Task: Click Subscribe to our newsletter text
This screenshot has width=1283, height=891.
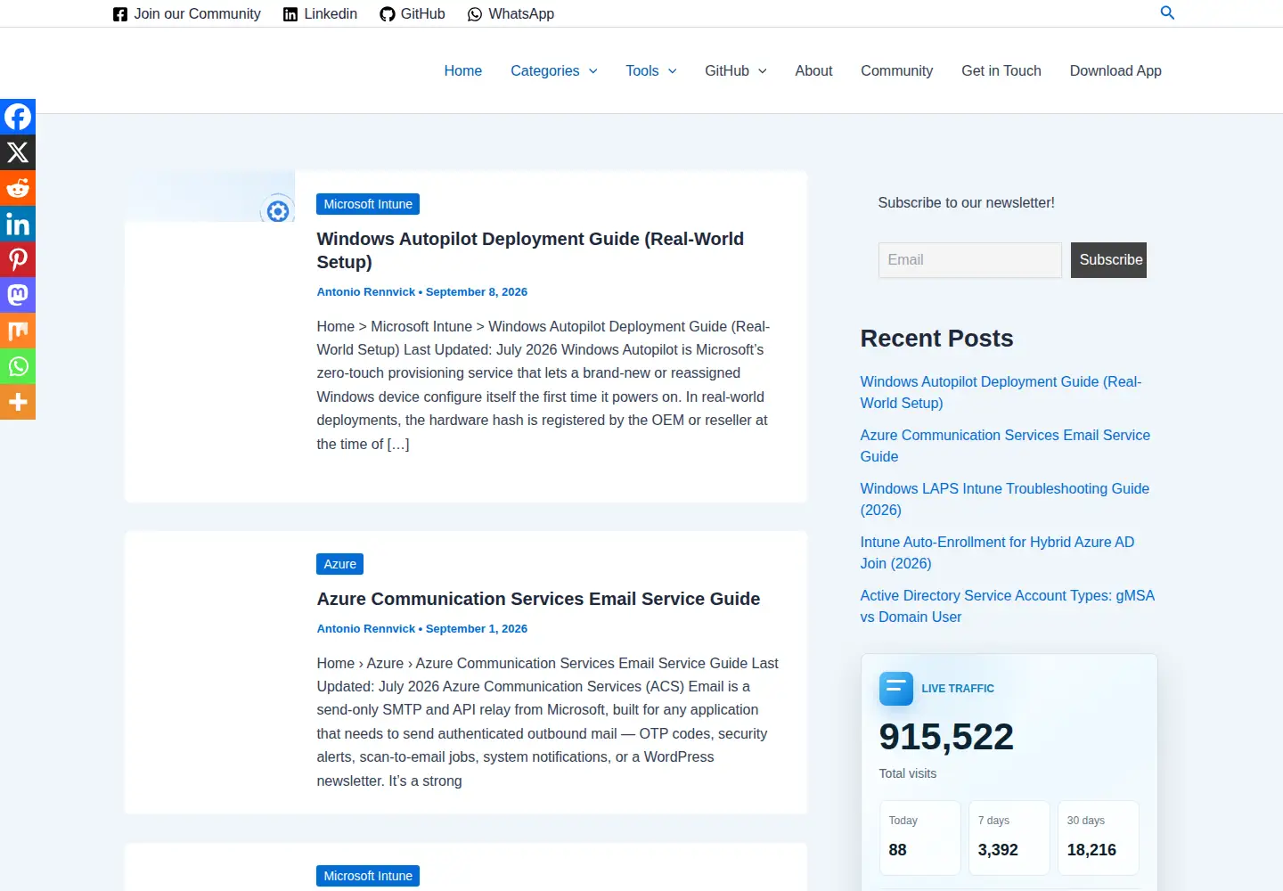Action: (x=966, y=203)
